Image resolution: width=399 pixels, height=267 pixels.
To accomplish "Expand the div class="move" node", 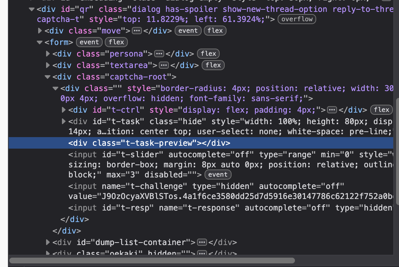I will (x=40, y=31).
